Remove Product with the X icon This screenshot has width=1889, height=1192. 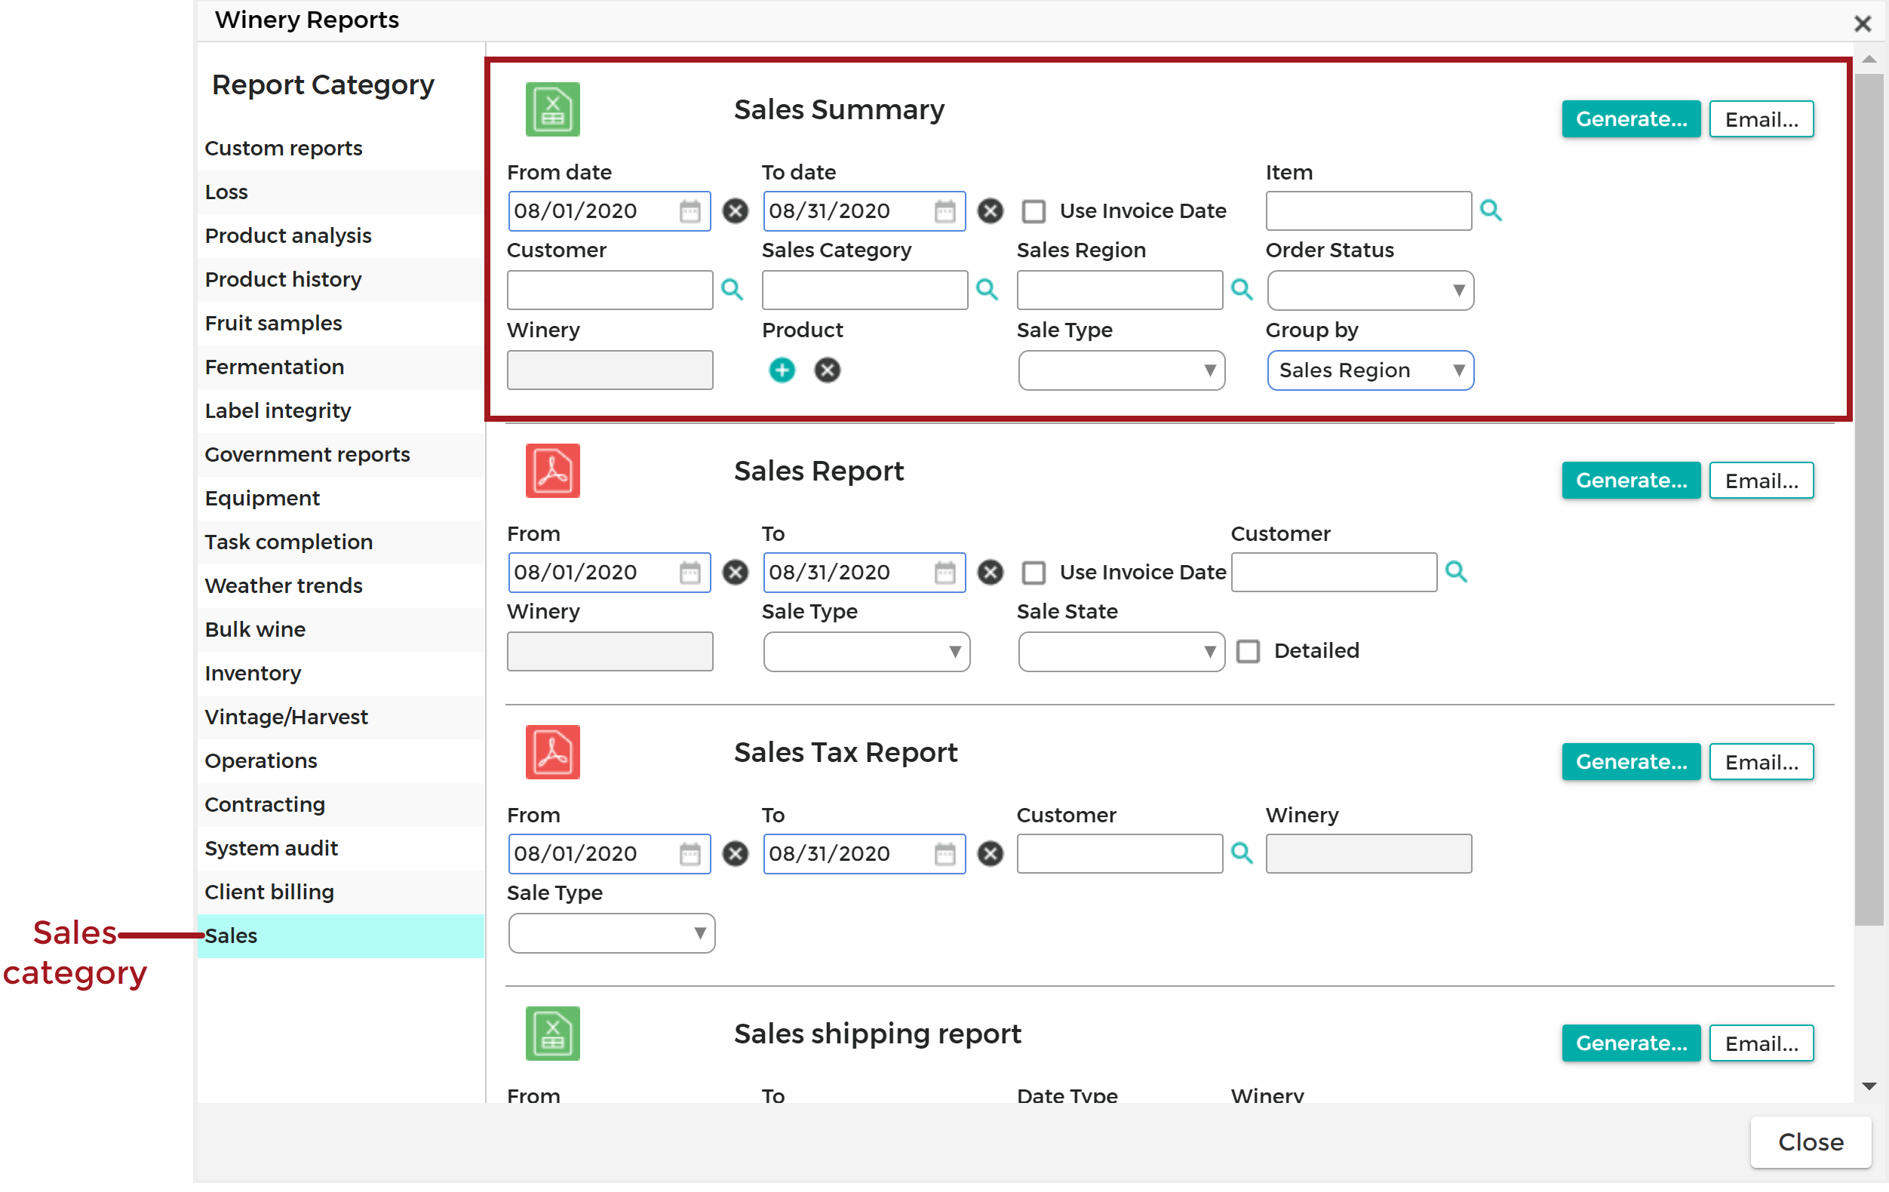click(827, 370)
